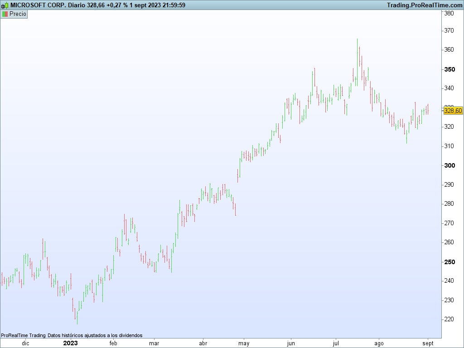Click the 350 price axis label
The width and height of the screenshot is (464, 348).
[450, 69]
